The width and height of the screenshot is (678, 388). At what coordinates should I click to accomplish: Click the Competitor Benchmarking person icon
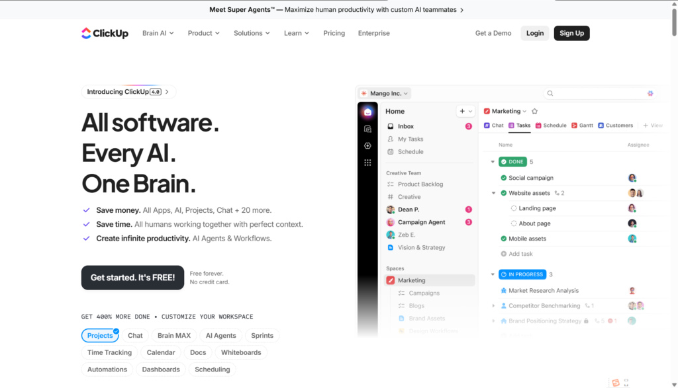click(503, 305)
